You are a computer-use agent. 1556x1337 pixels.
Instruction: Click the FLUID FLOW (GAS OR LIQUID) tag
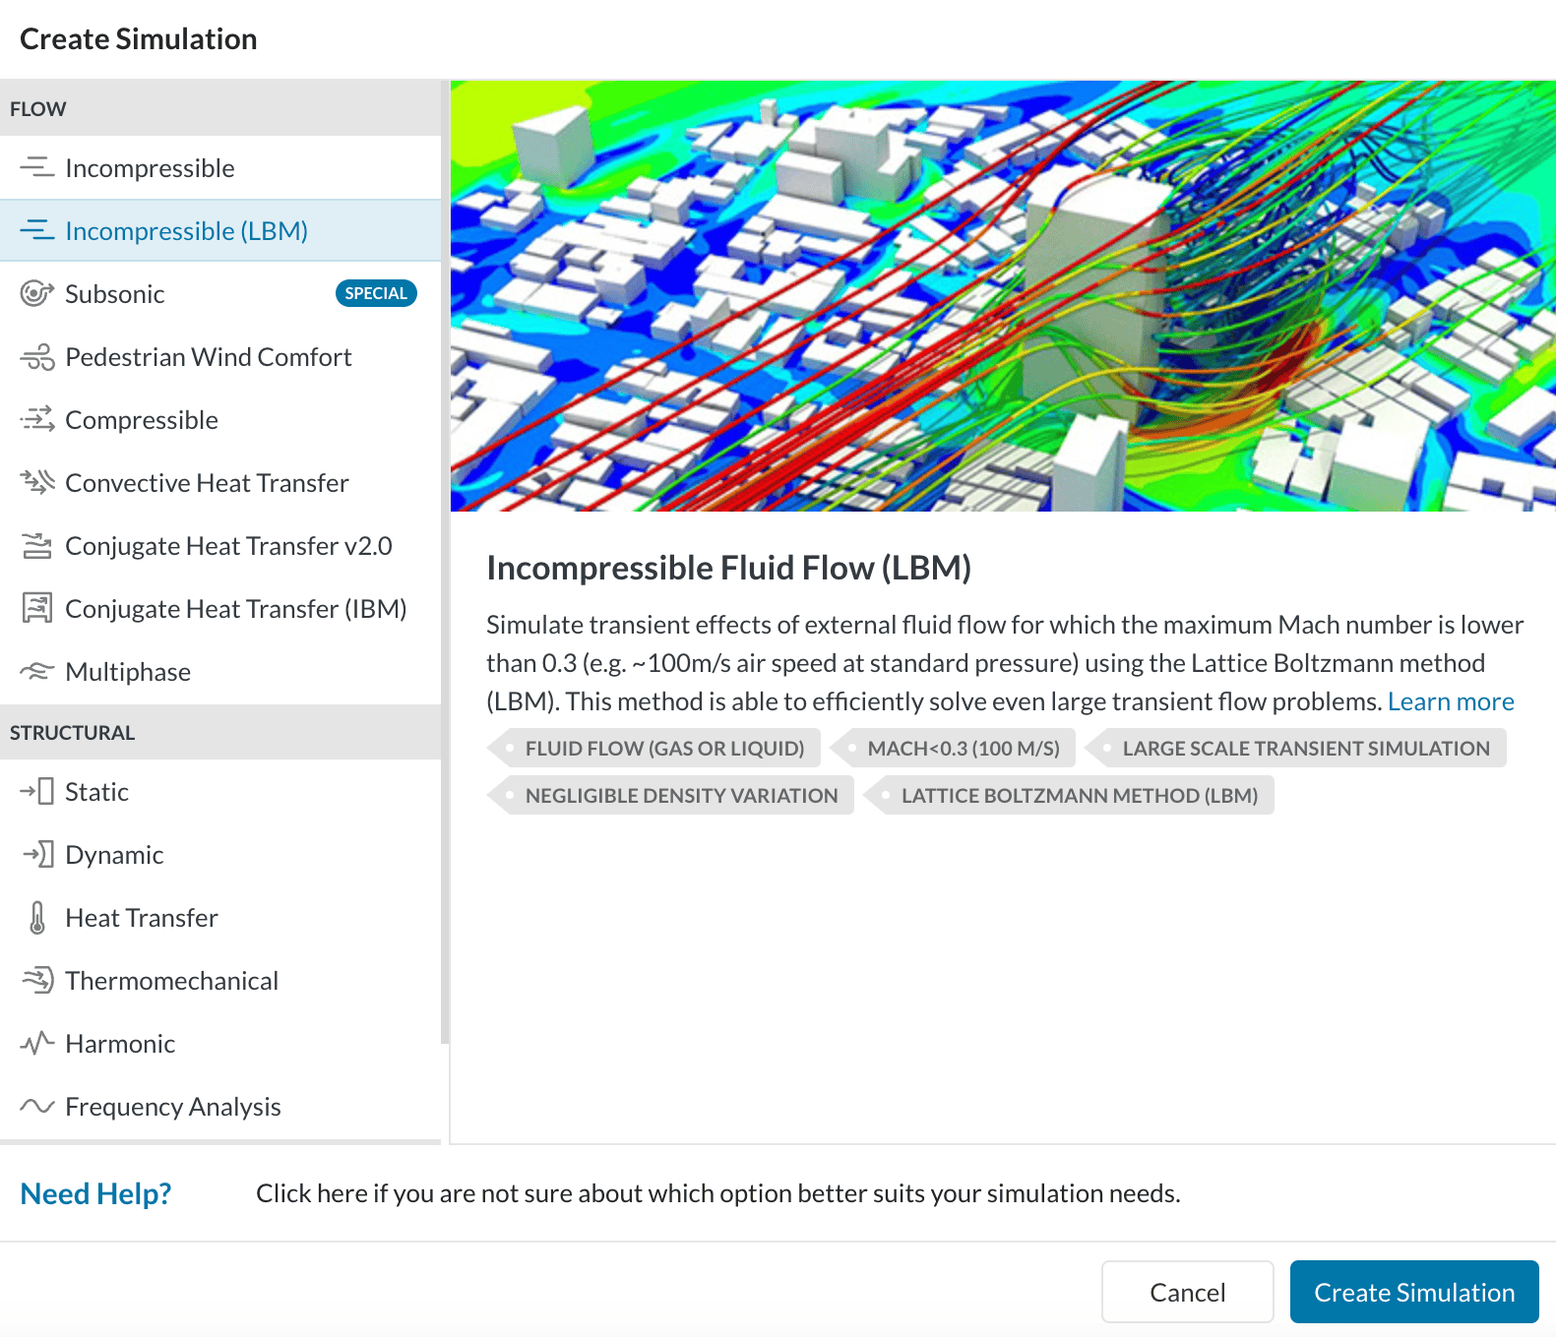click(x=654, y=749)
